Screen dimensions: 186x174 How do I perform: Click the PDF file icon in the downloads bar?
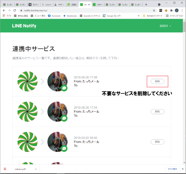5,169
